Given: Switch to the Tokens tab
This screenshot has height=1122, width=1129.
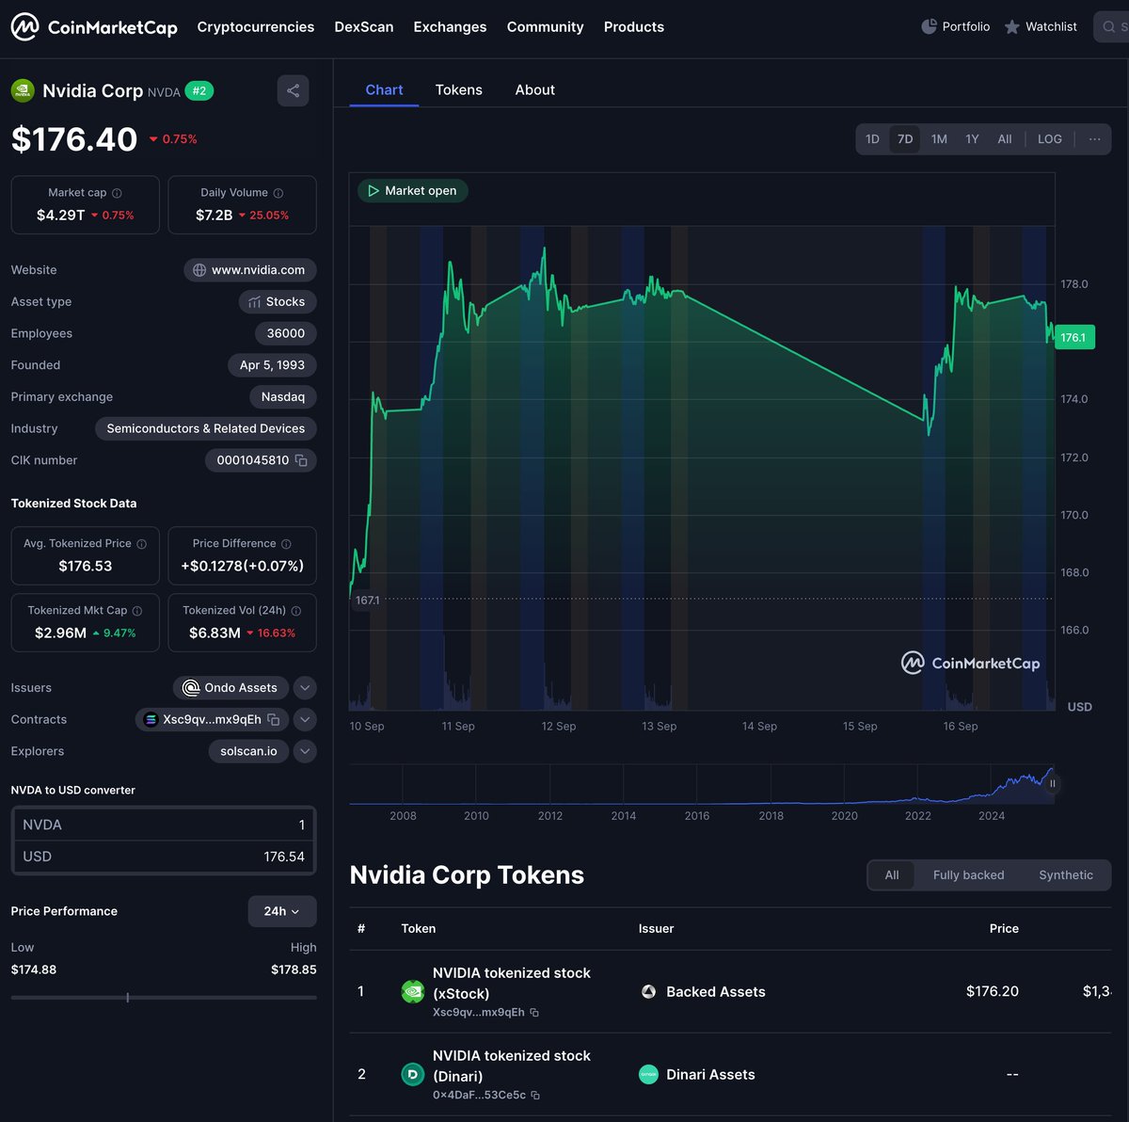Looking at the screenshot, I should tap(459, 89).
